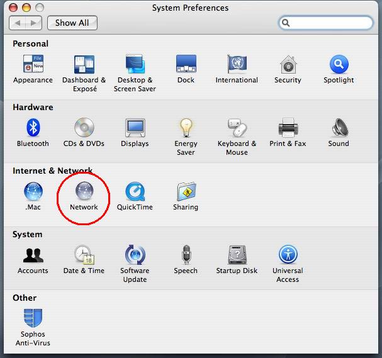
Task: Open Software Update preferences
Action: [135, 255]
